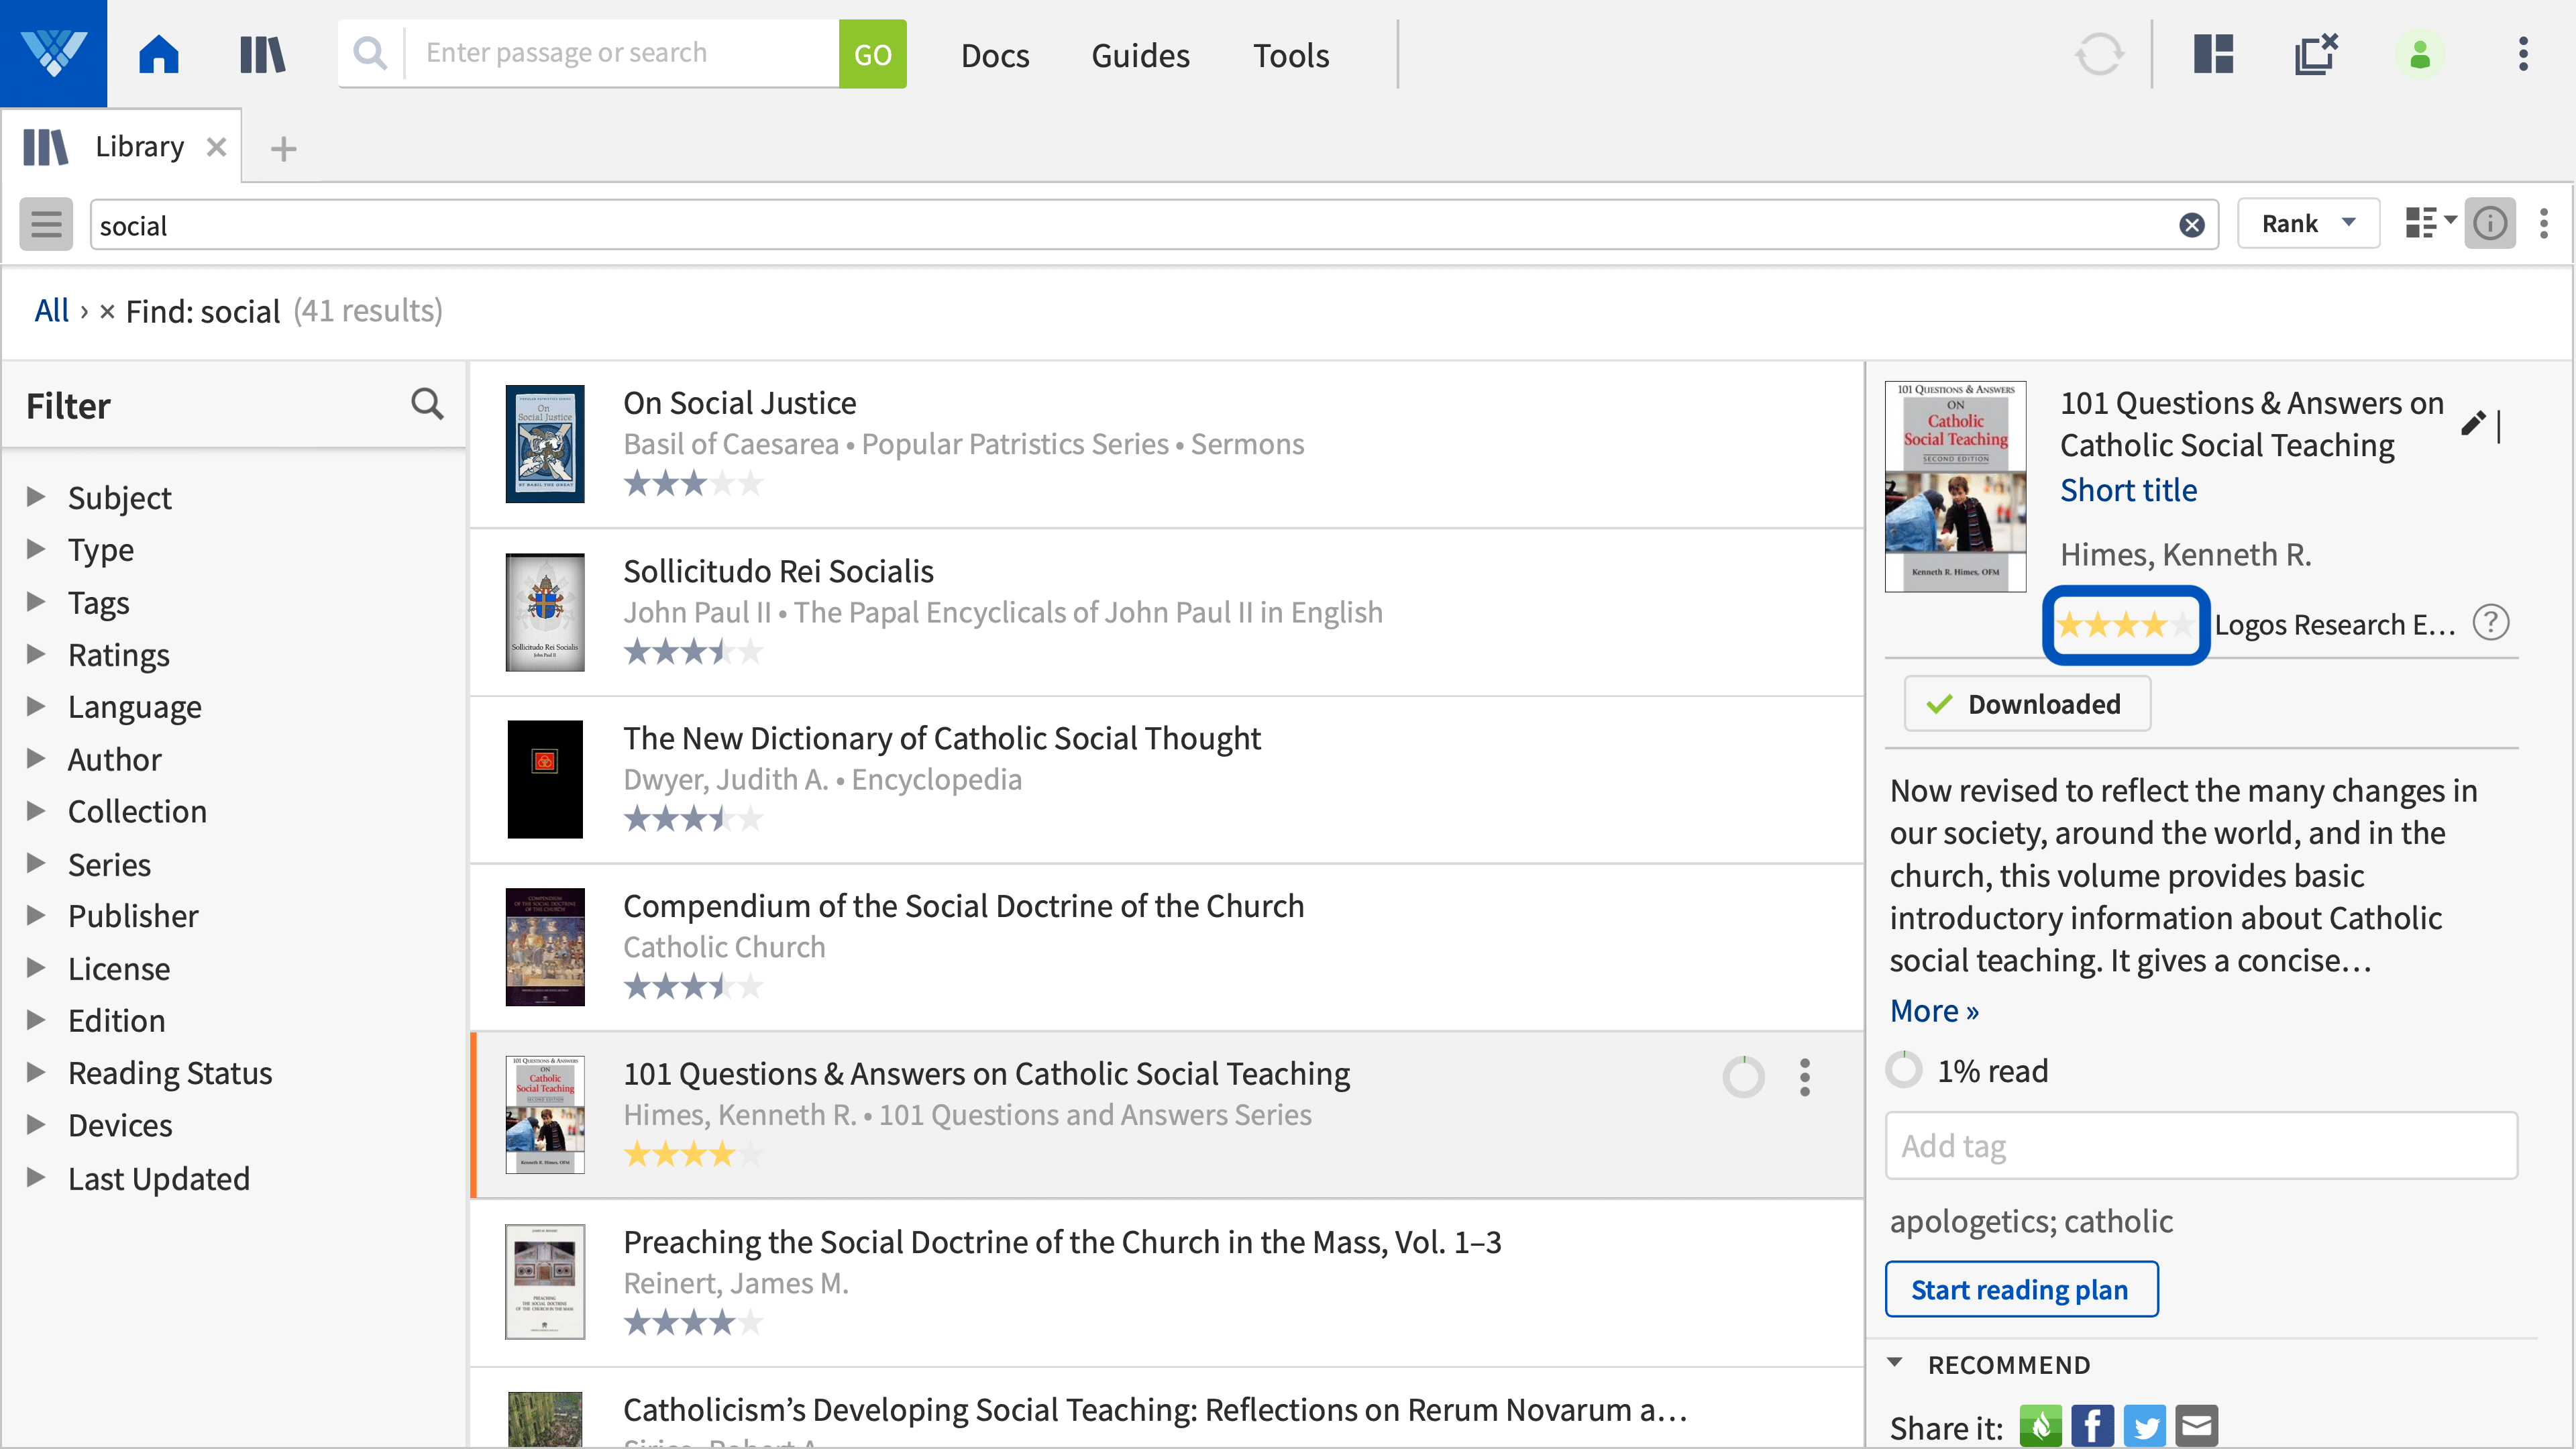Click the All breadcrumb link
The height and width of the screenshot is (1449, 2576).
click(51, 311)
